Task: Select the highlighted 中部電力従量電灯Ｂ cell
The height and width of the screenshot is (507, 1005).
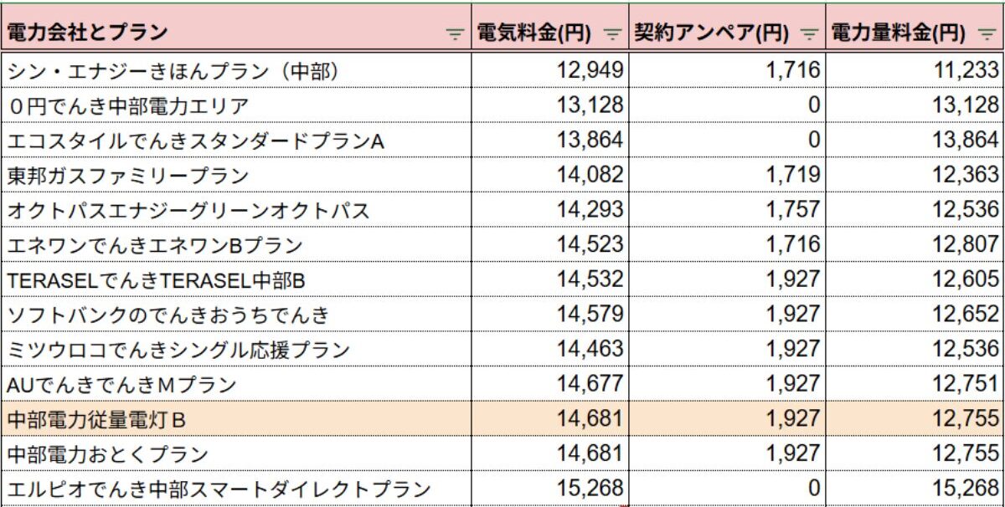Action: (x=235, y=419)
